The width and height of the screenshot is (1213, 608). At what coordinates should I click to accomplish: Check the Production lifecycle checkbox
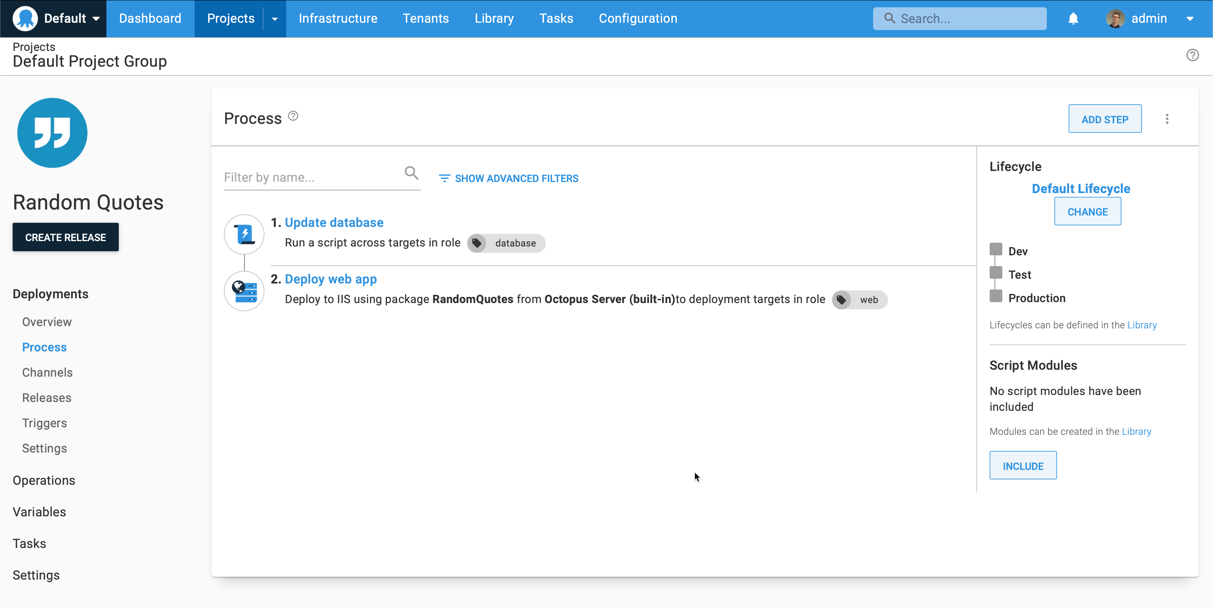[995, 296]
